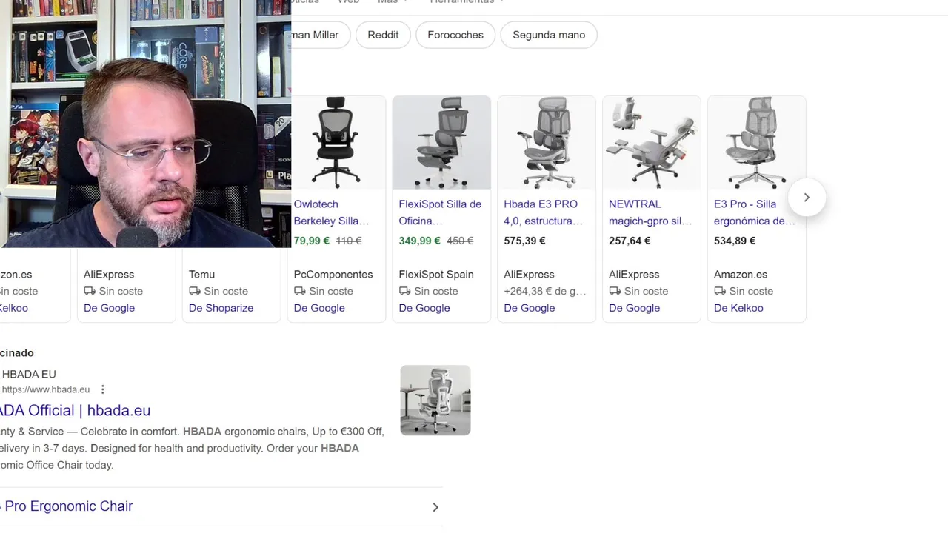Select the struck-through 110 € price
948x533 pixels.
tap(349, 241)
